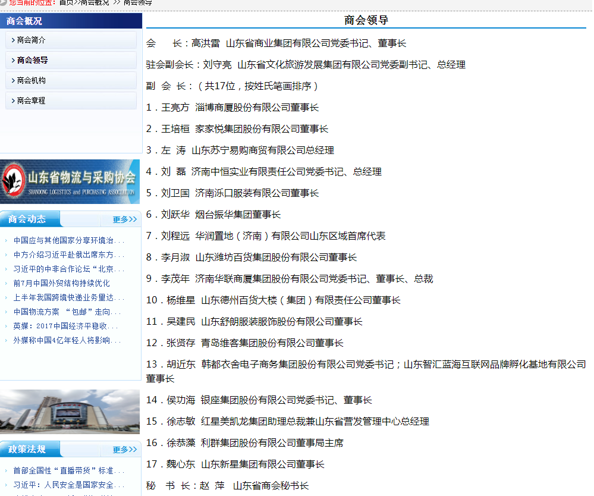Open the 商会简介 sidebar menu item
Image resolution: width=594 pixels, height=496 pixels.
point(32,40)
